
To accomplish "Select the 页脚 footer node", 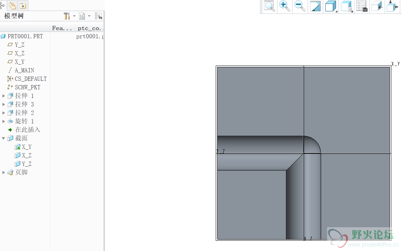I will [21, 172].
